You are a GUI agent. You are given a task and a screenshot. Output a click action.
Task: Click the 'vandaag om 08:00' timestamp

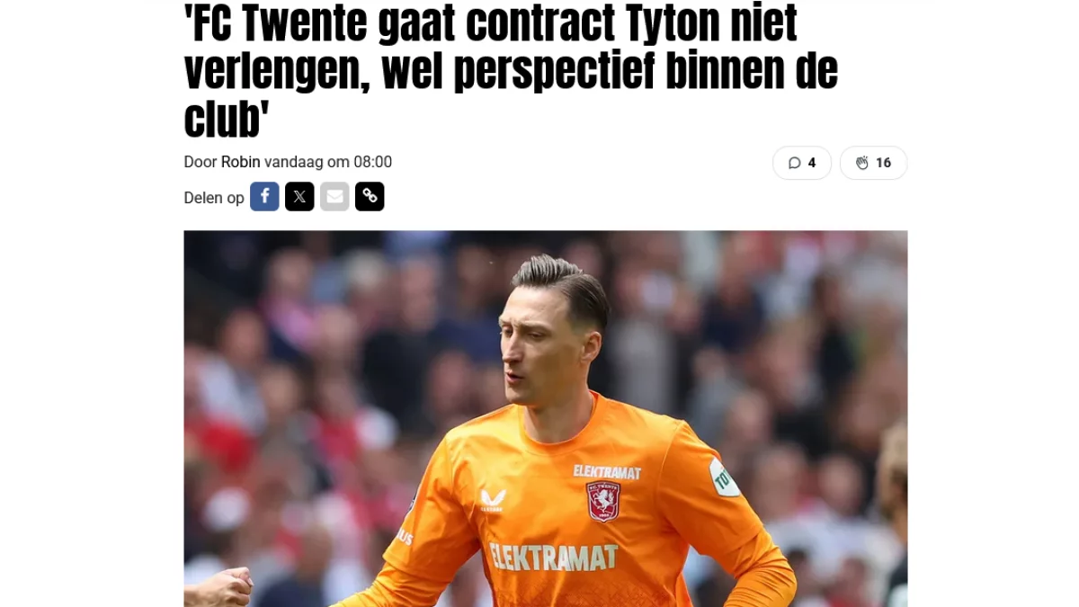tap(328, 162)
